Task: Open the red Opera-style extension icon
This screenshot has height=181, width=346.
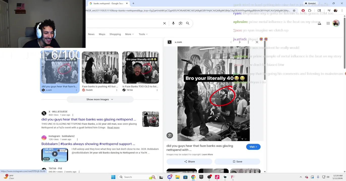Action: coord(303,11)
